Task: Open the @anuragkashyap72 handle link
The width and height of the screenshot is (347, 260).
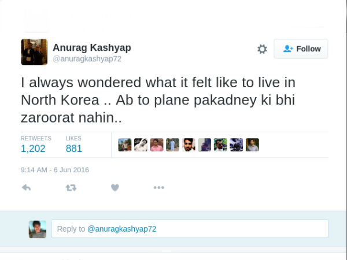Action: tap(87, 59)
